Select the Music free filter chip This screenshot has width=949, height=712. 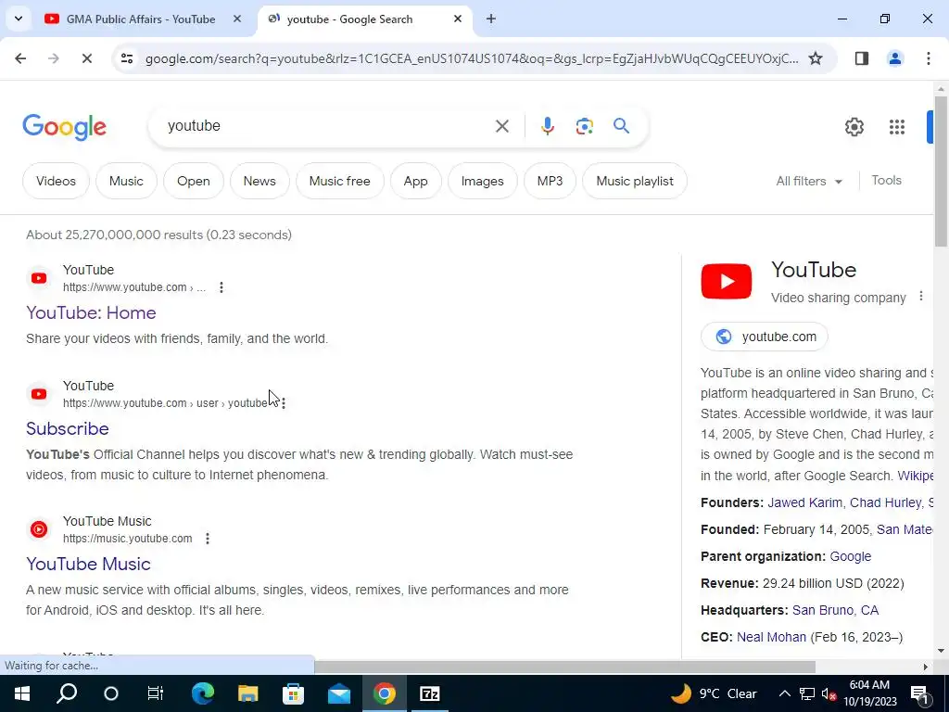point(339,181)
